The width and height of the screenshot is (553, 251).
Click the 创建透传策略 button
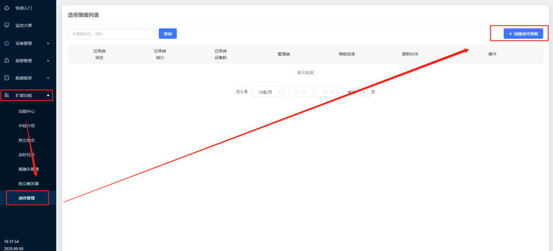(523, 34)
